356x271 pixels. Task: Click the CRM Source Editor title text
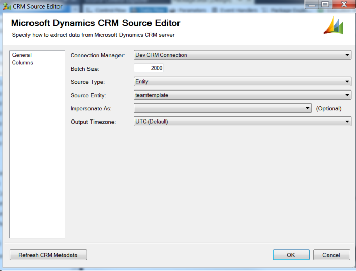[37, 7]
